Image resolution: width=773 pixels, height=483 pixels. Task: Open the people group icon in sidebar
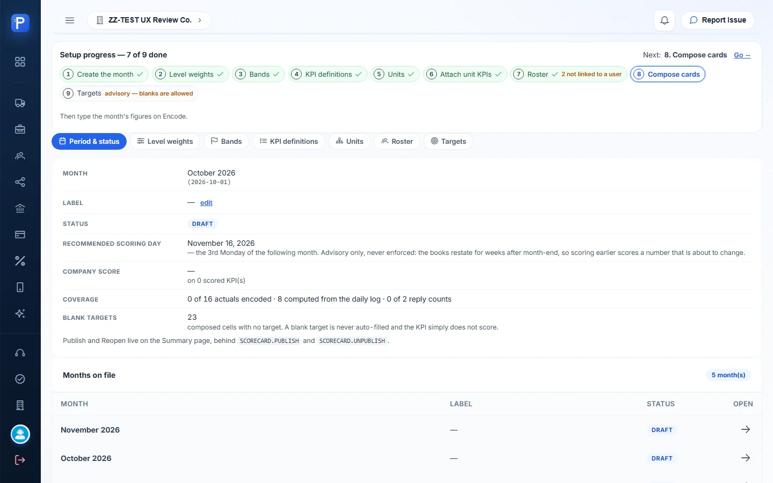click(x=20, y=156)
